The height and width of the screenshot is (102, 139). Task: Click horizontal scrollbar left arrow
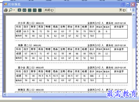click(5, 95)
